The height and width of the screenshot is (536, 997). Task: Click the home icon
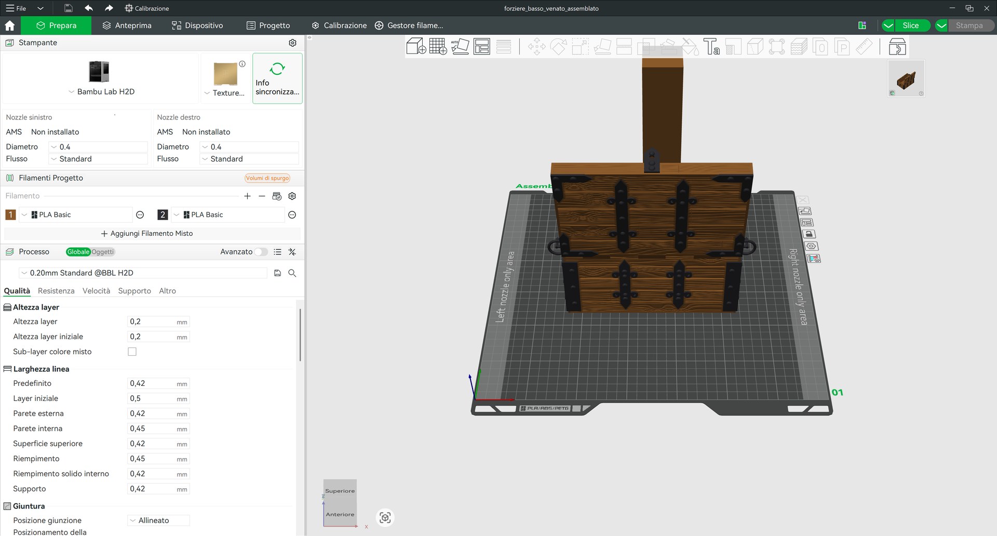(9, 25)
